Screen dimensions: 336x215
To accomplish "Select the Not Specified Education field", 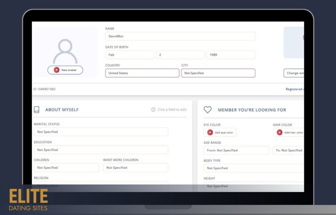I will point(101,150).
